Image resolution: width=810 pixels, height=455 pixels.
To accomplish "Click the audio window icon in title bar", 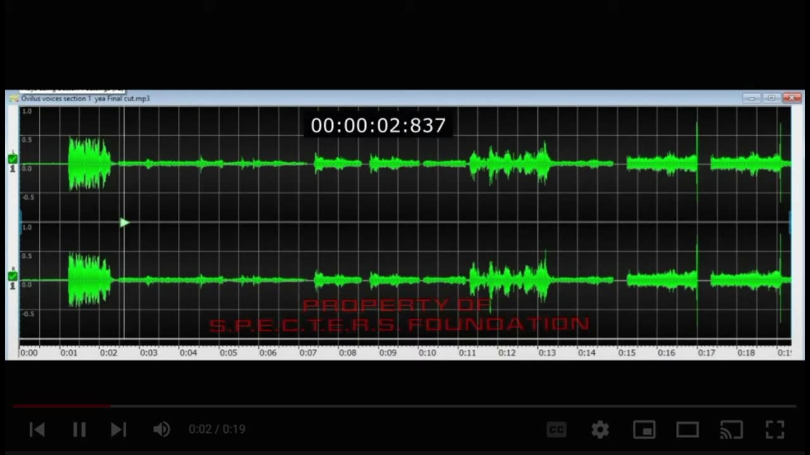I will click(13, 99).
